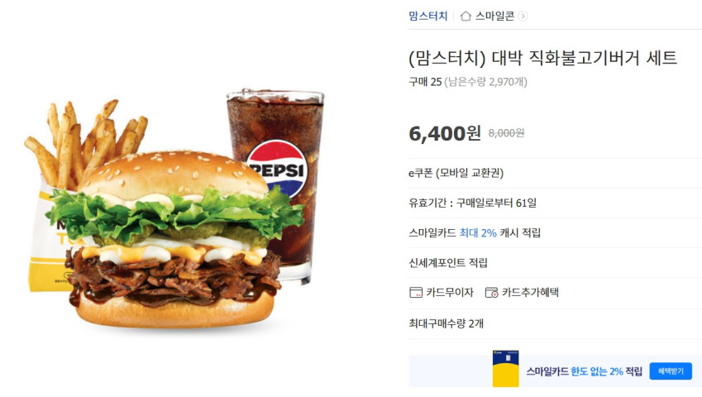Image resolution: width=702 pixels, height=397 pixels.
Task: Click the blue 혜택받기 button
Action: 671,371
